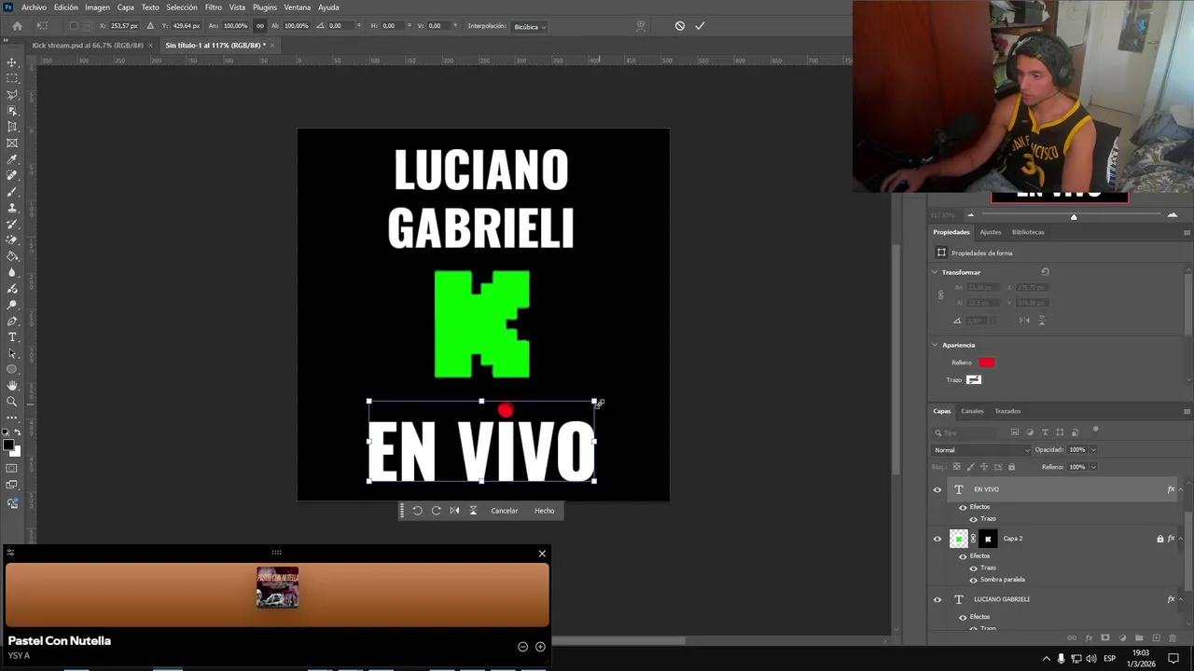Viewport: 1194px width, 671px height.
Task: Collapse effects of the EN VIVO layer
Action: pyautogui.click(x=1182, y=489)
